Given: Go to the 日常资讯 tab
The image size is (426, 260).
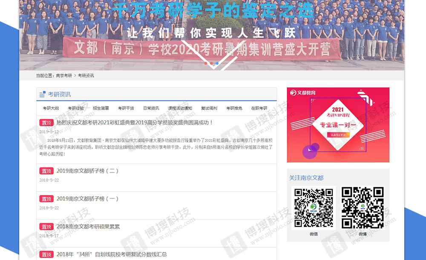Looking at the screenshot, I should (x=151, y=108).
